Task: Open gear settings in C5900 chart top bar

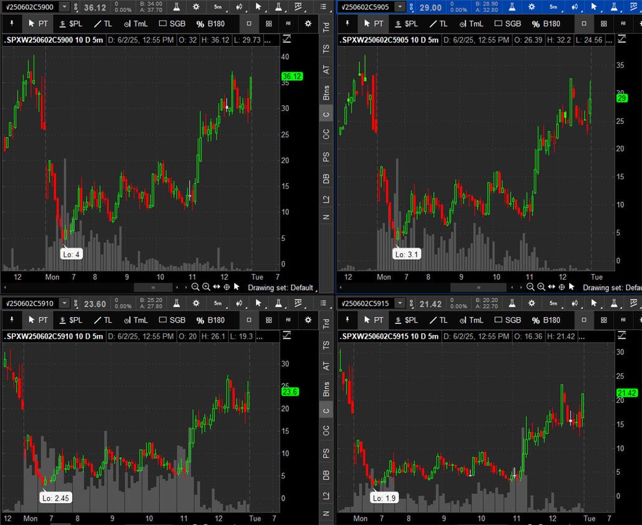Action: pos(196,7)
